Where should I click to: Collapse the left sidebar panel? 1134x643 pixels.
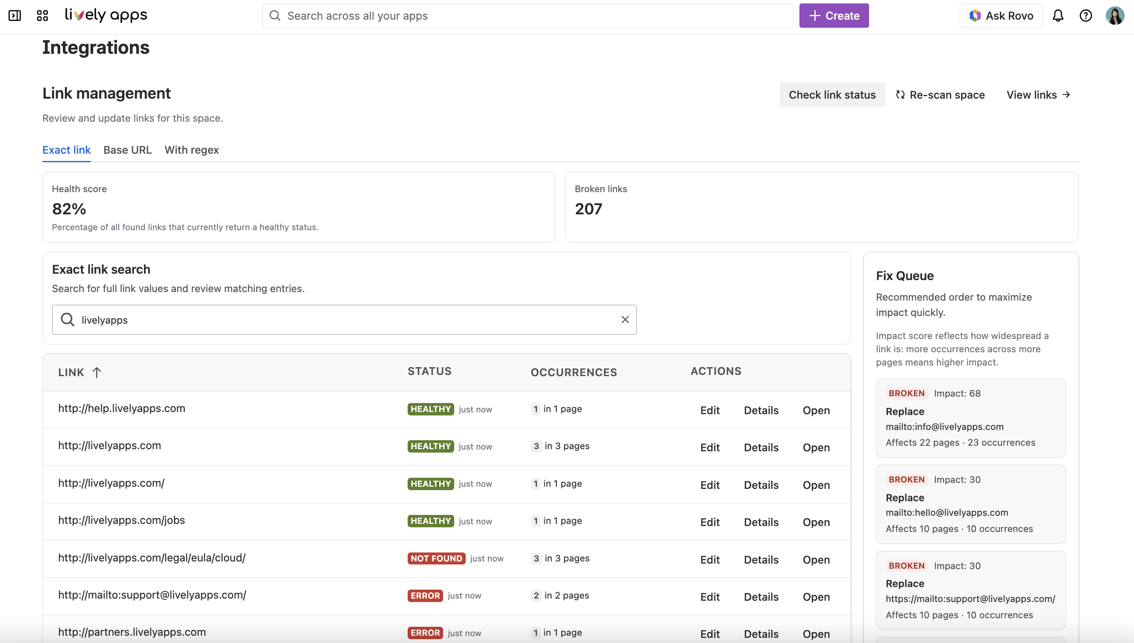pyautogui.click(x=15, y=15)
